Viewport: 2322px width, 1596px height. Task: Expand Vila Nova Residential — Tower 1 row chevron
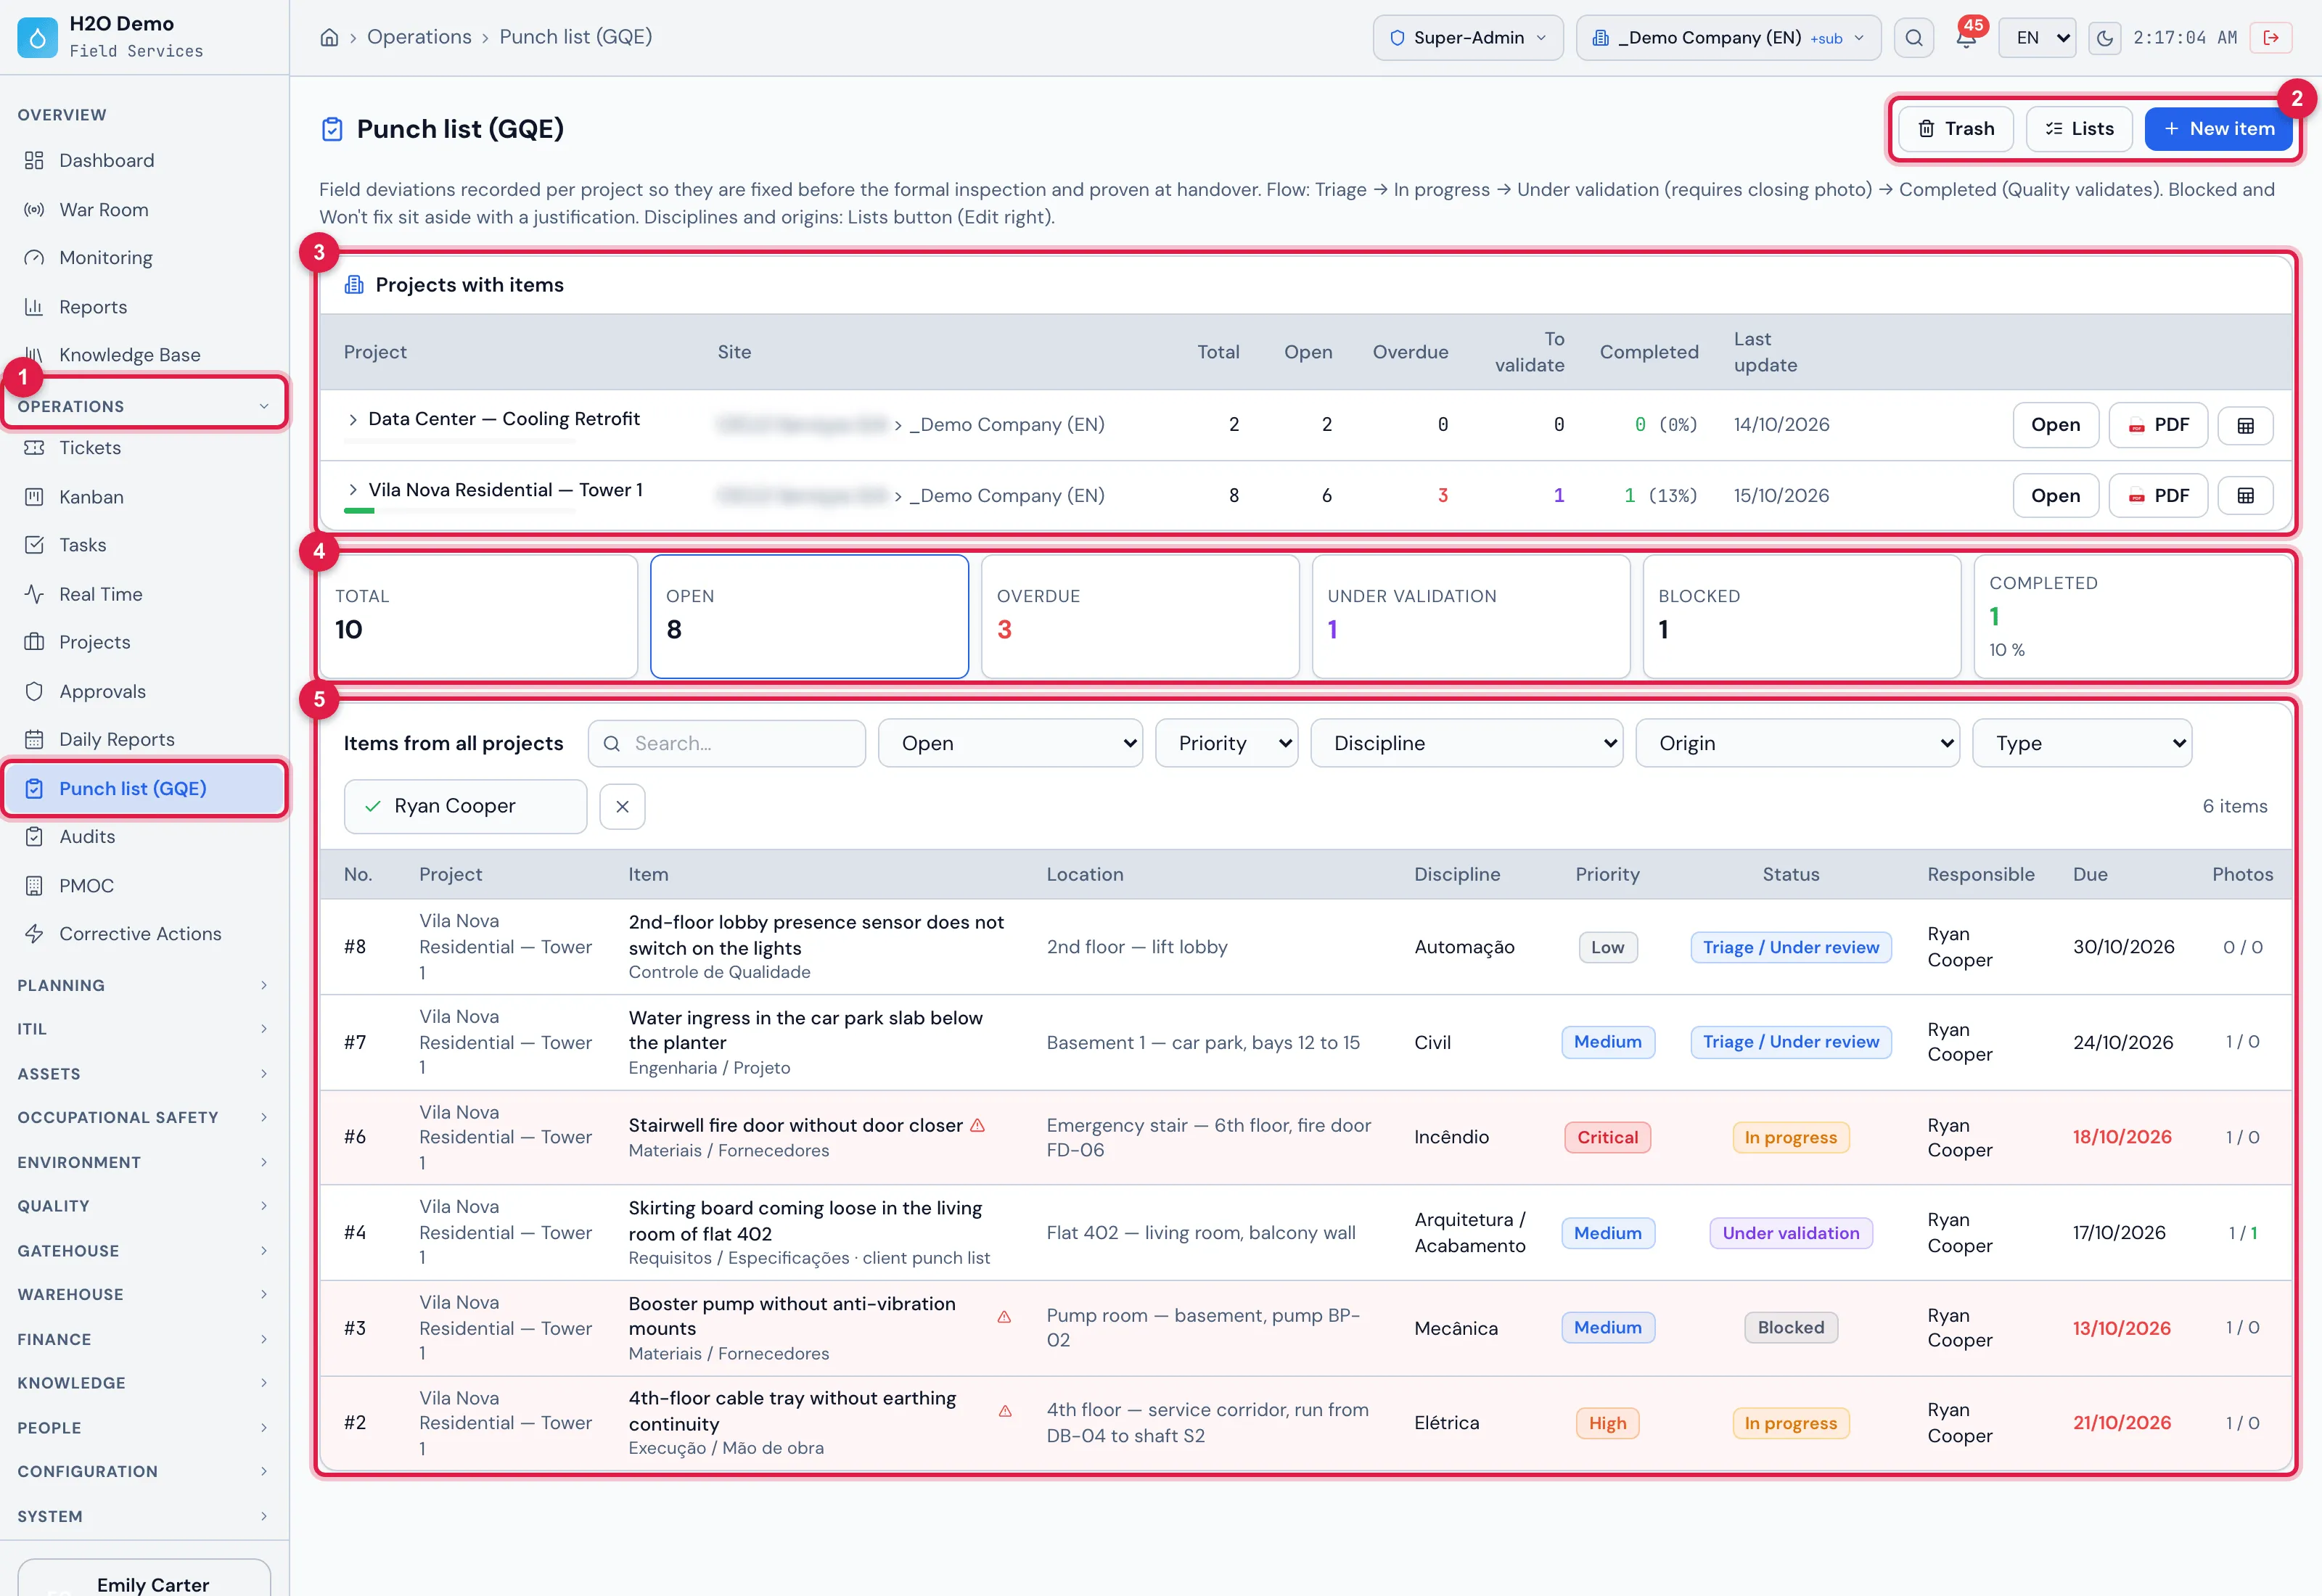[x=352, y=490]
